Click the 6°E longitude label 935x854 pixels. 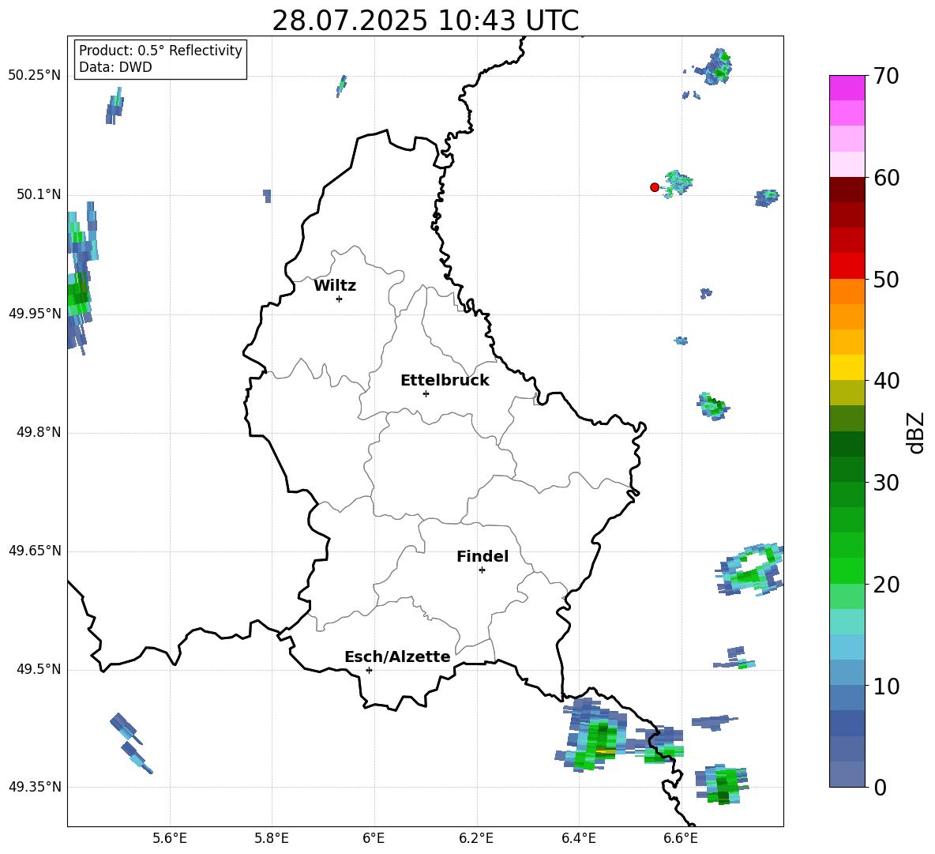click(374, 838)
